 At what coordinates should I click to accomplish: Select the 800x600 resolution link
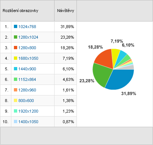(x=26, y=101)
